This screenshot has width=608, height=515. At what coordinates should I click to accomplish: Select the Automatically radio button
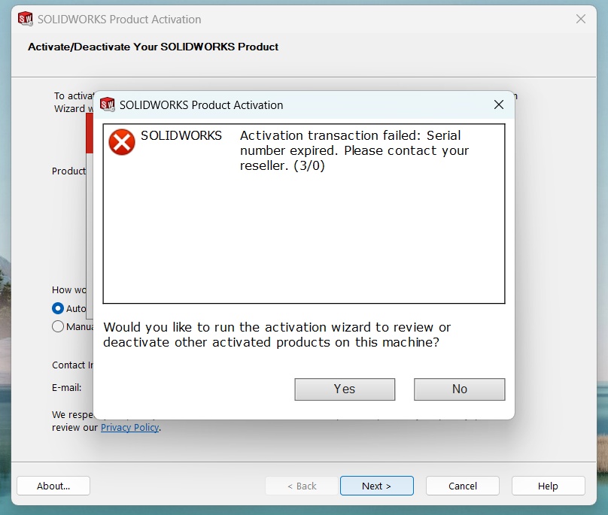click(58, 308)
